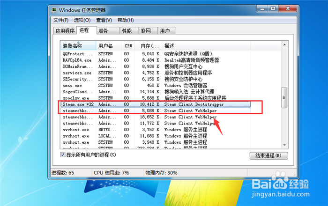Select the SogouCloud process row
The image size is (328, 206).
(156, 91)
